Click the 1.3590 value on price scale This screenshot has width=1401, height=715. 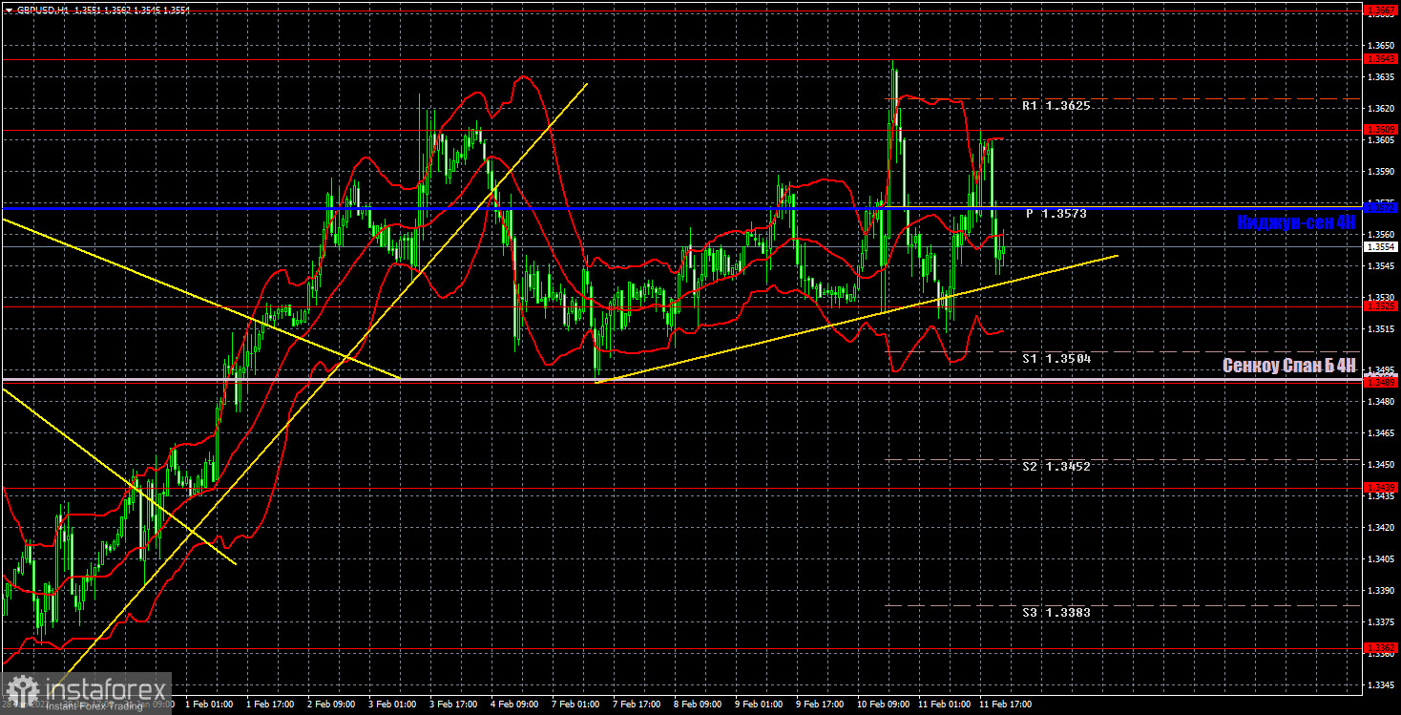coord(1381,172)
